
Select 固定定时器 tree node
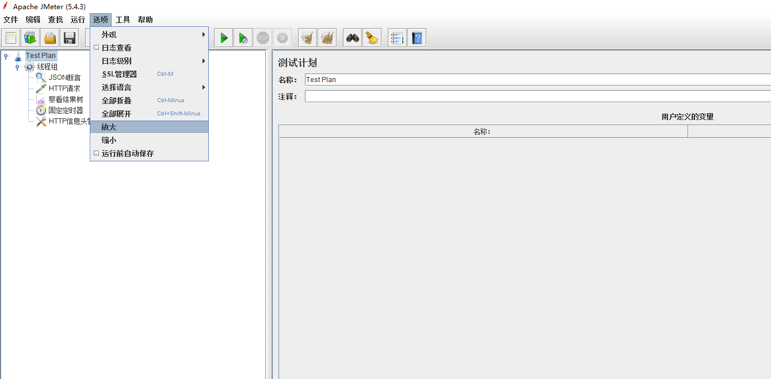[66, 110]
